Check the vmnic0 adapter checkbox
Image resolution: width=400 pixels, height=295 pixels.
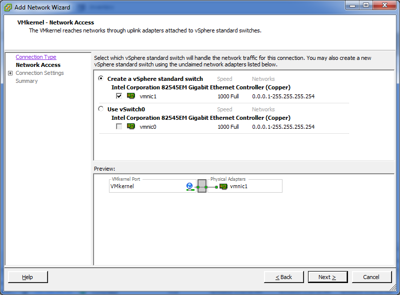[x=119, y=126]
